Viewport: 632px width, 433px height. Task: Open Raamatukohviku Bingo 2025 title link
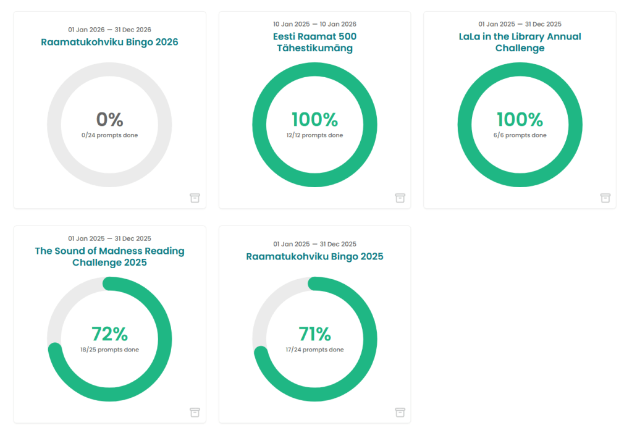click(314, 256)
